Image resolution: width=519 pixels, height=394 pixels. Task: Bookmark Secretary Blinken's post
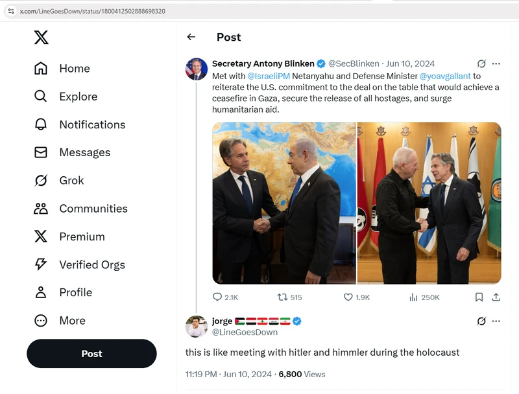click(x=479, y=297)
